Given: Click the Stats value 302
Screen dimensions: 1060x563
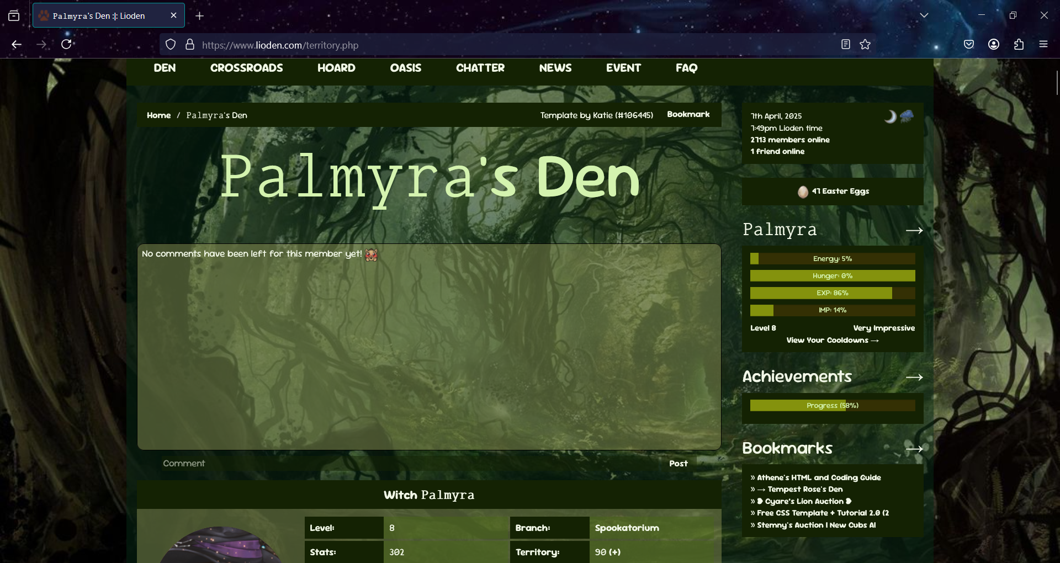Looking at the screenshot, I should click(x=396, y=552).
